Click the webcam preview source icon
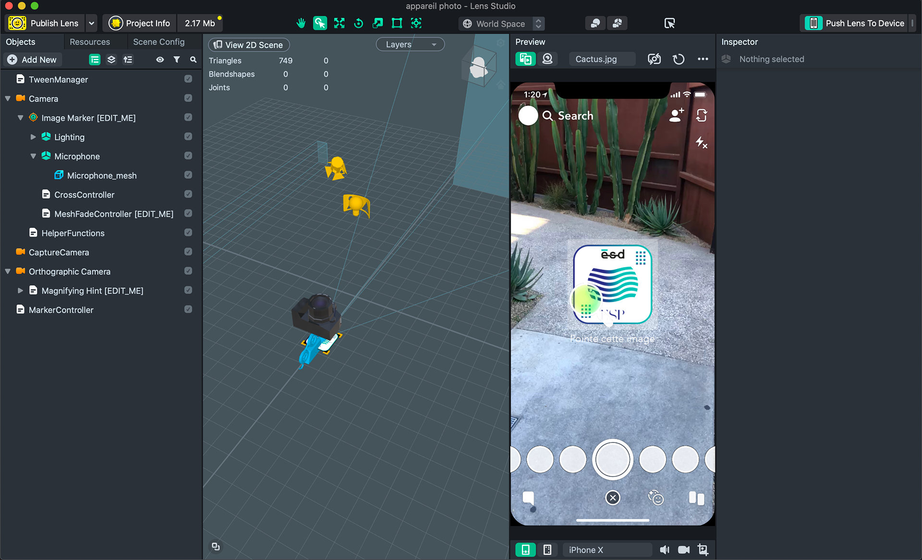This screenshot has height=560, width=922. 547,59
